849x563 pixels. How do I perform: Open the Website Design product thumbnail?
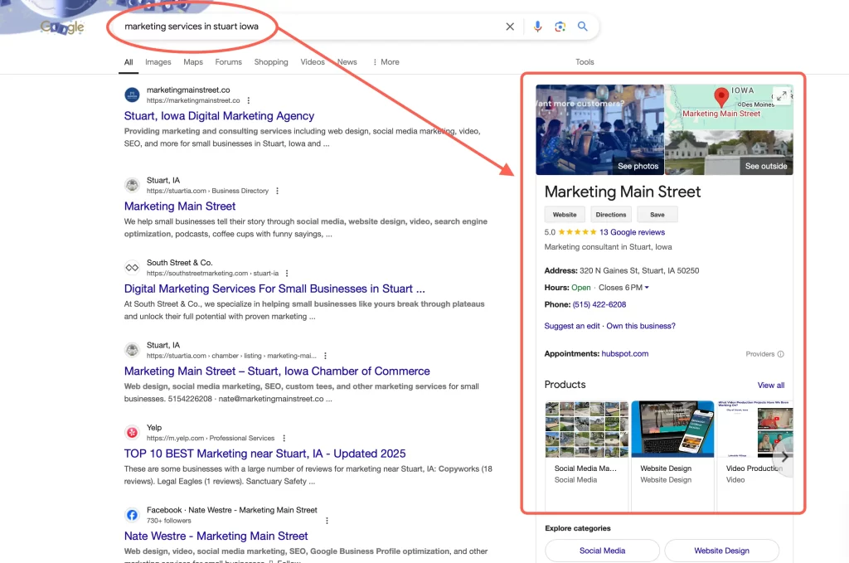(672, 430)
